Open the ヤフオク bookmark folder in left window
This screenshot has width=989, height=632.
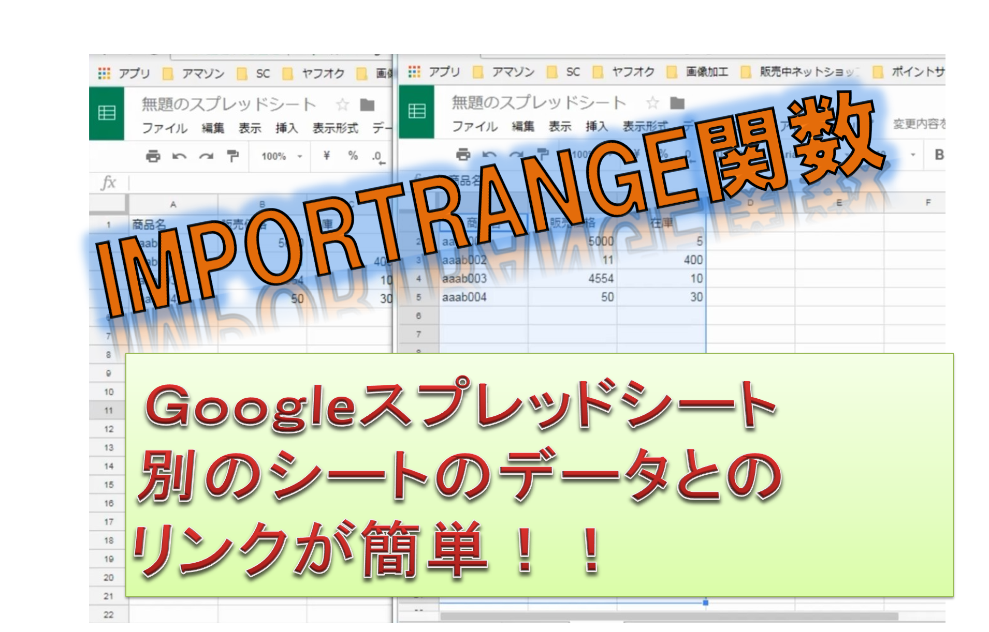(x=314, y=73)
